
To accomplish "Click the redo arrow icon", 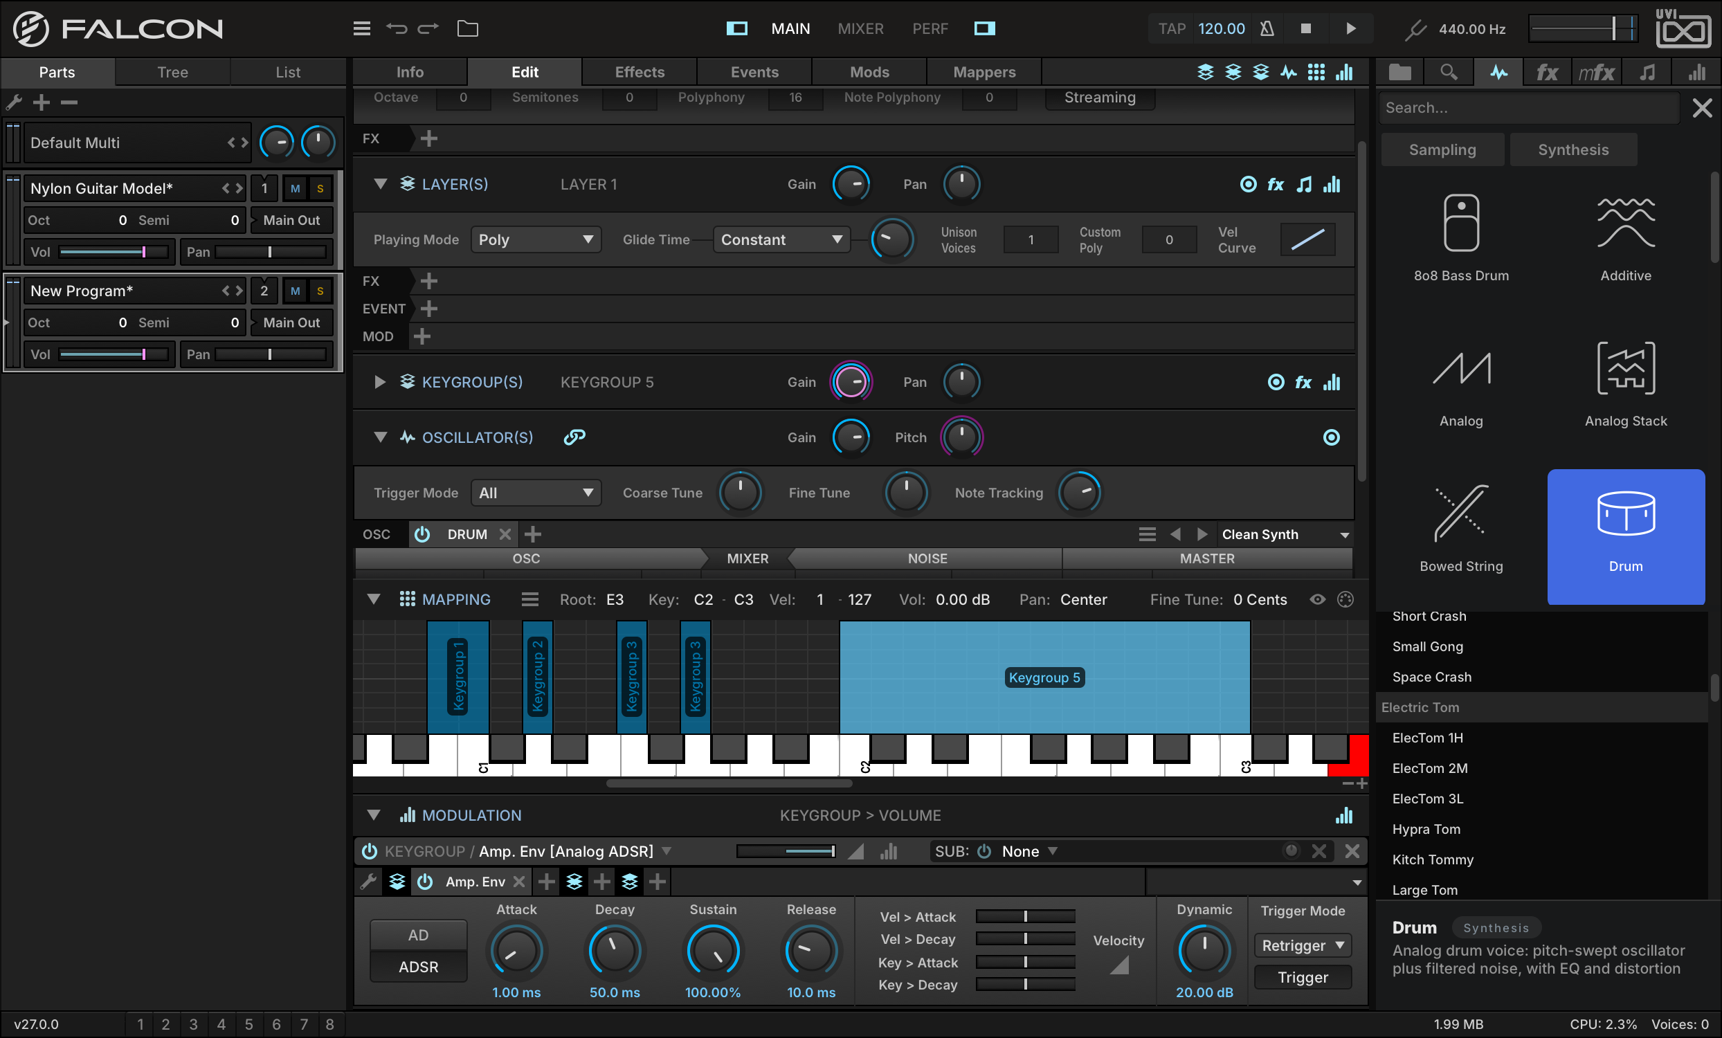I will [x=428, y=28].
